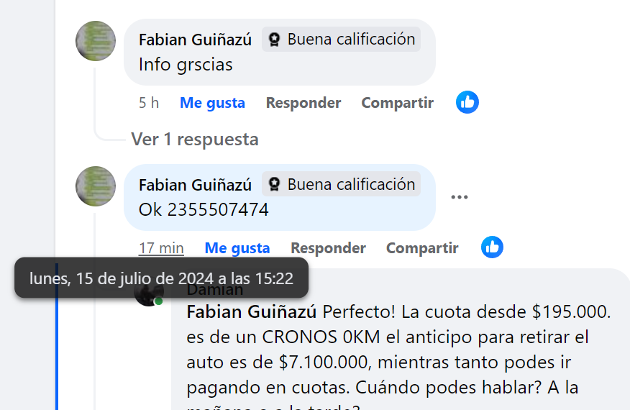Click like reaction icon on "Info grscias" comment
The image size is (630, 410).
(467, 102)
